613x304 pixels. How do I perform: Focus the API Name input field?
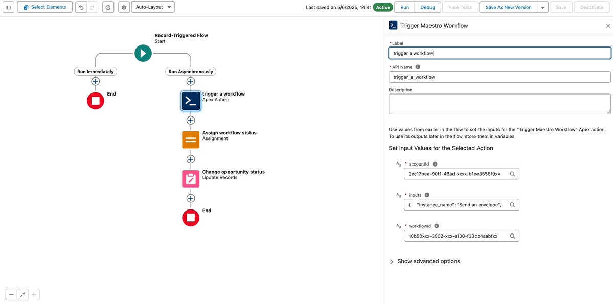(500, 77)
